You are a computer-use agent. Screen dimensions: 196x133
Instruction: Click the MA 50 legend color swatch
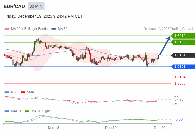coord(53,29)
